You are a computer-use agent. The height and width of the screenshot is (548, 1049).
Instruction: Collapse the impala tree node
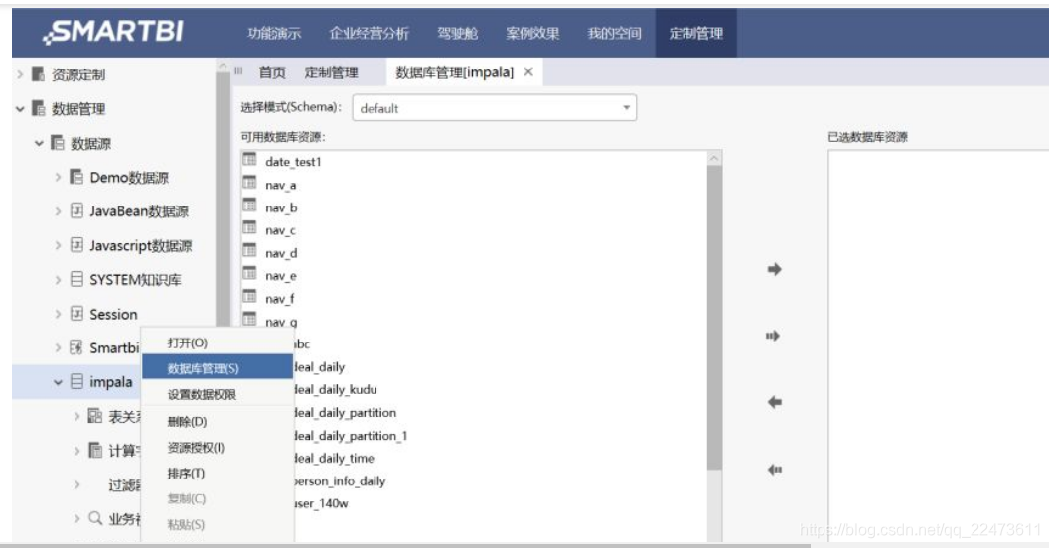[x=59, y=382]
